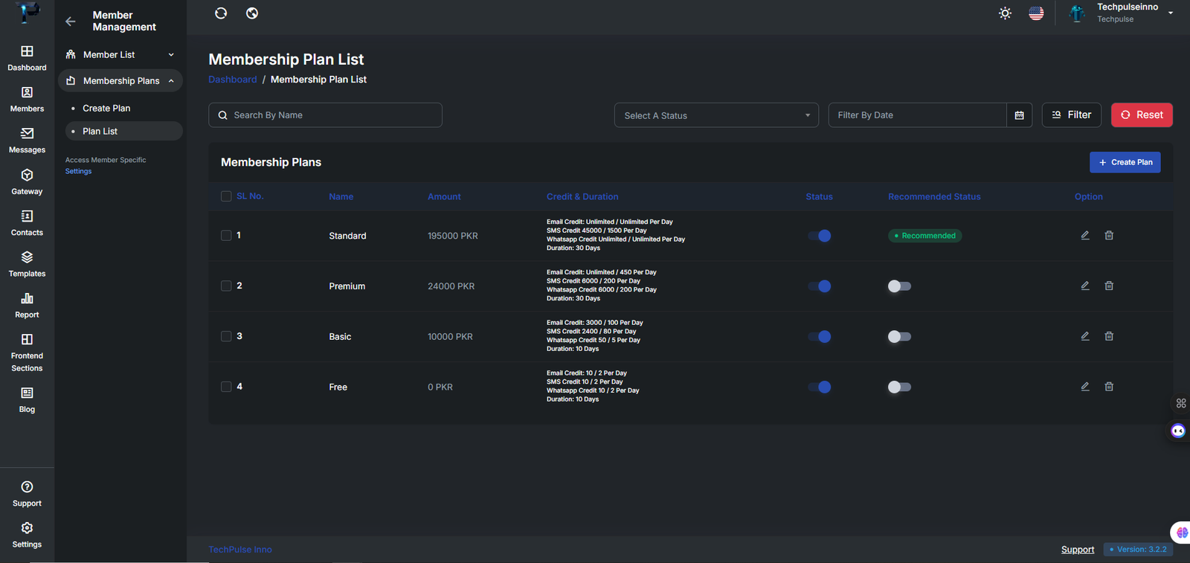
Task: Click the delete trash icon for Premium plan
Action: 1109,286
